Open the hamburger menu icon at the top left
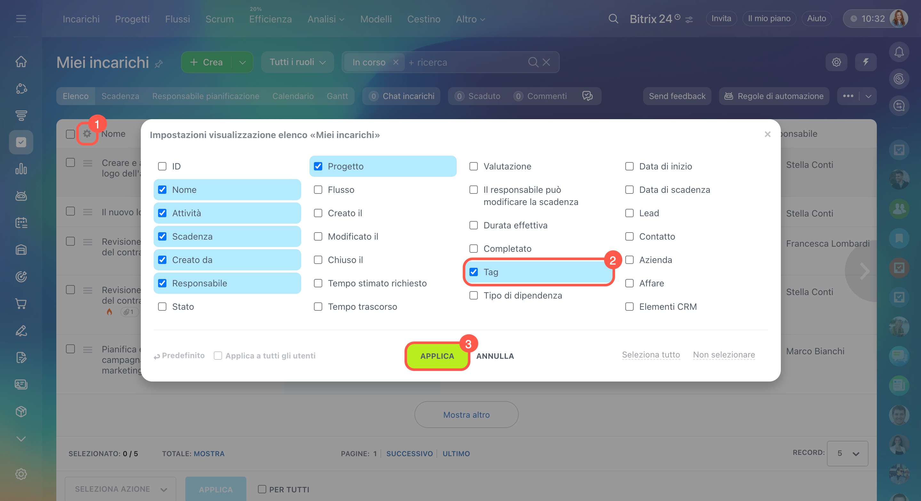The height and width of the screenshot is (501, 921). pos(21,19)
